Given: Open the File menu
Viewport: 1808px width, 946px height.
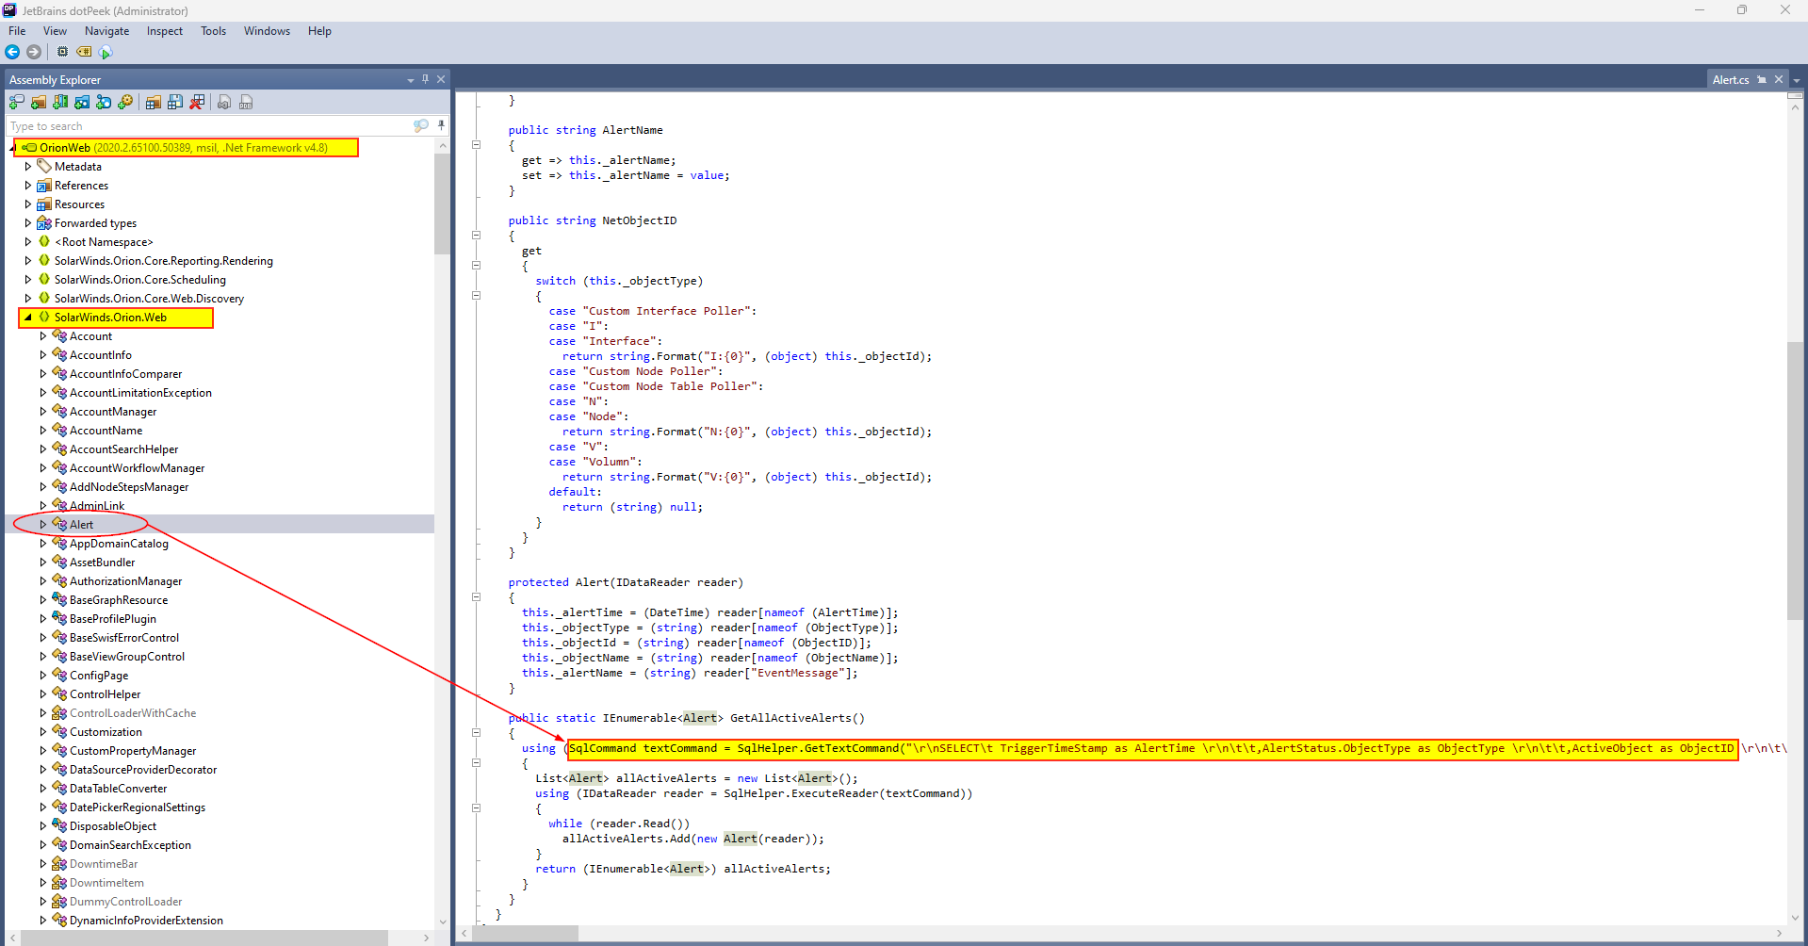Looking at the screenshot, I should [x=17, y=31].
